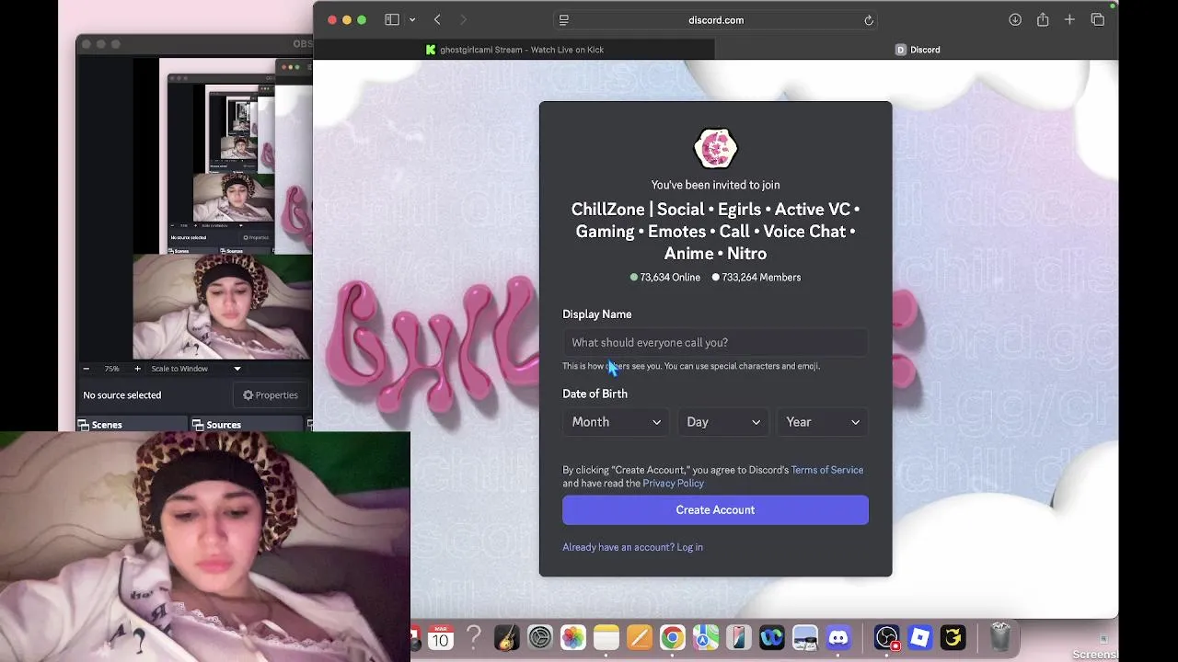The image size is (1178, 662).
Task: Open the Year dropdown
Action: (823, 422)
